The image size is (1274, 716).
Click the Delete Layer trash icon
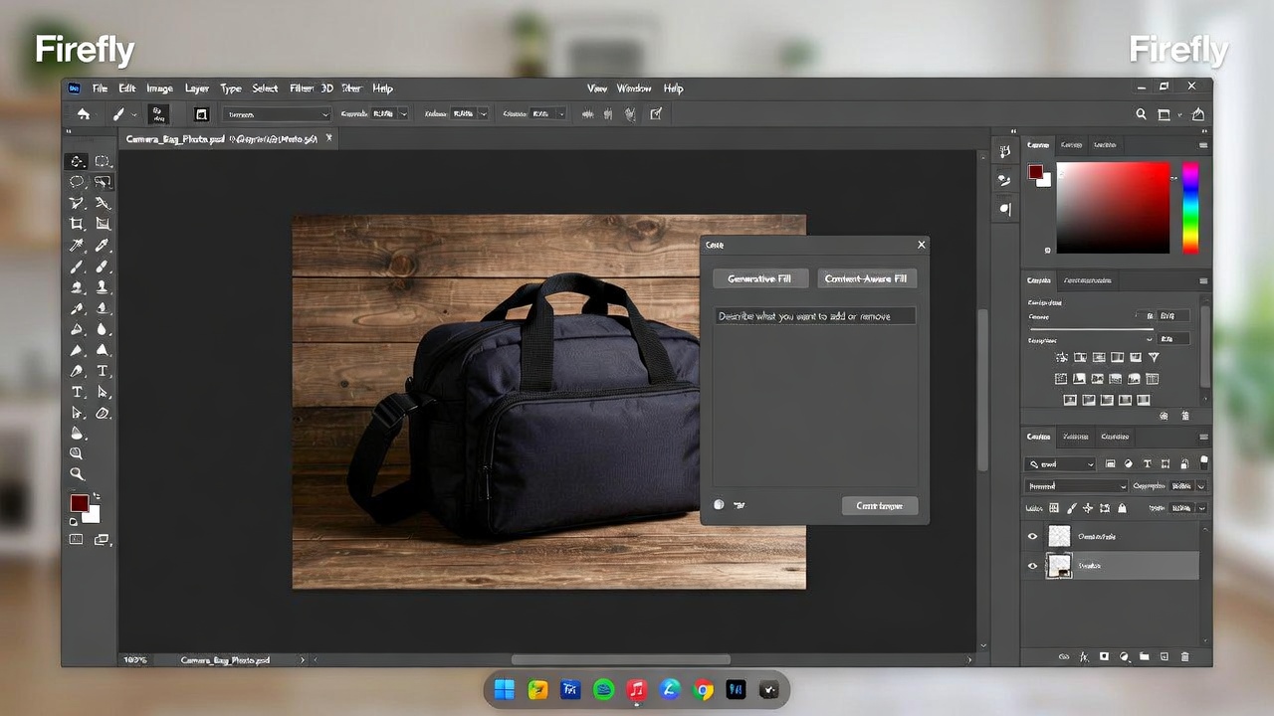1184,655
